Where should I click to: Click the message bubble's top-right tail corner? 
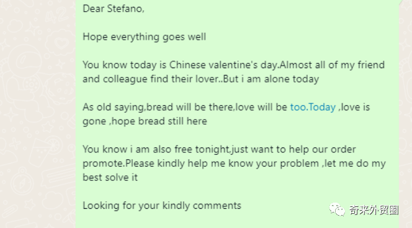pyautogui.click(x=401, y=2)
